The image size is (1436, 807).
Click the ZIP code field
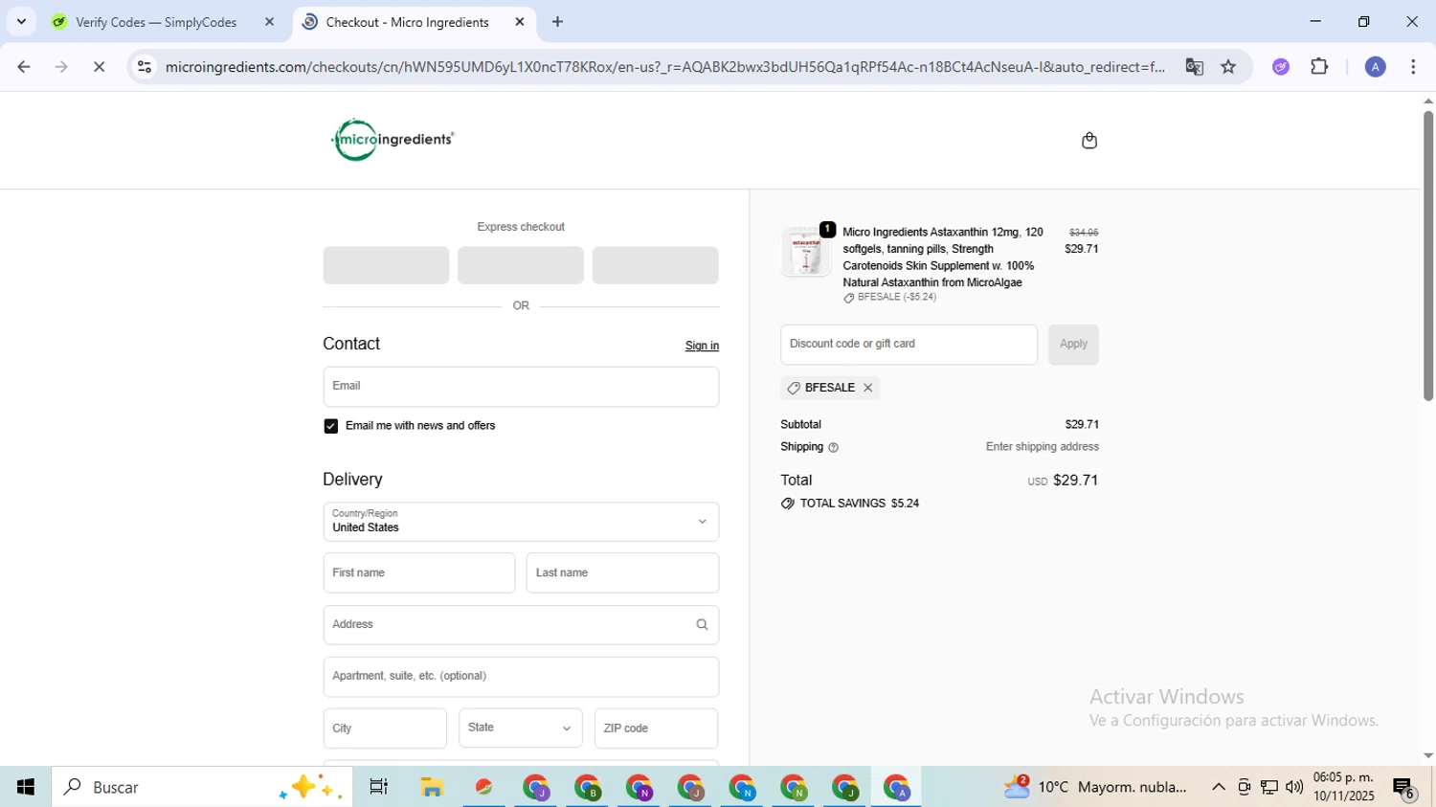[656, 729]
